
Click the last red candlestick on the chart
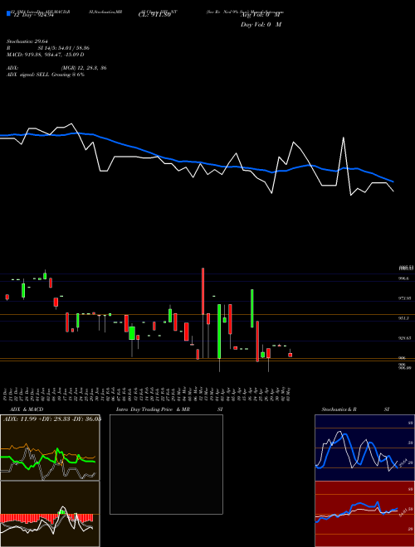pyautogui.click(x=290, y=355)
